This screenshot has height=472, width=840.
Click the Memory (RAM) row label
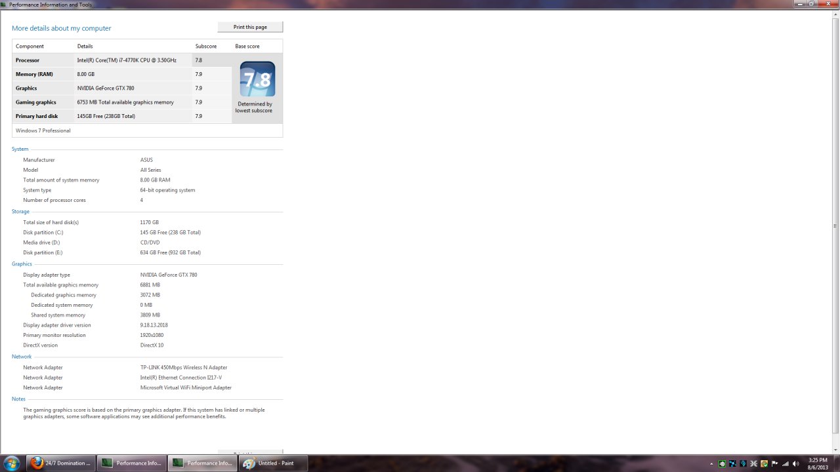[34, 74]
